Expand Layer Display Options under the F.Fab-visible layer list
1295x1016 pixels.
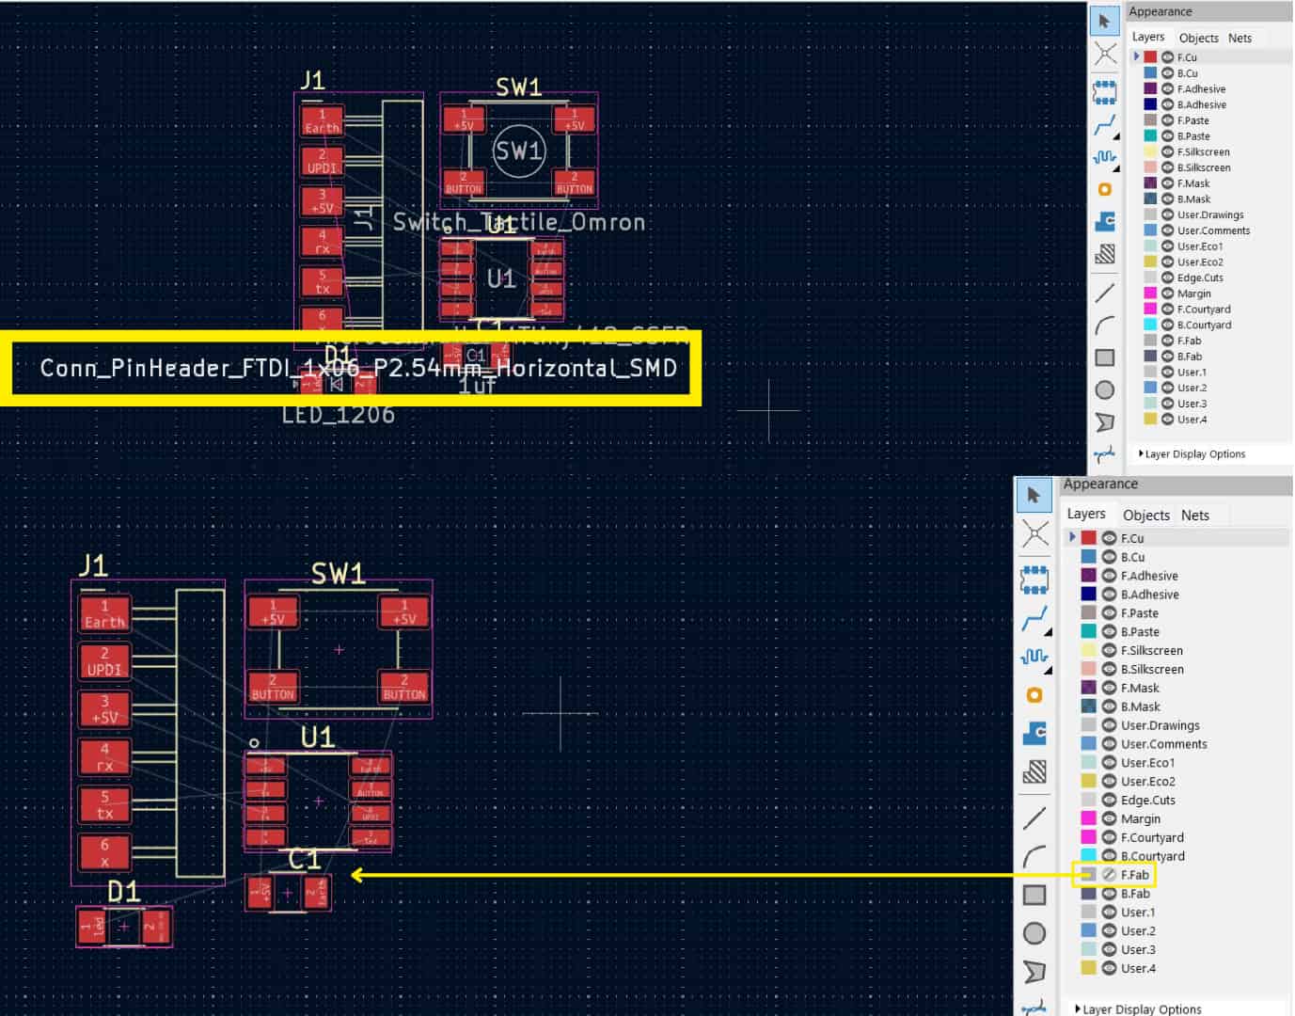[1192, 453]
